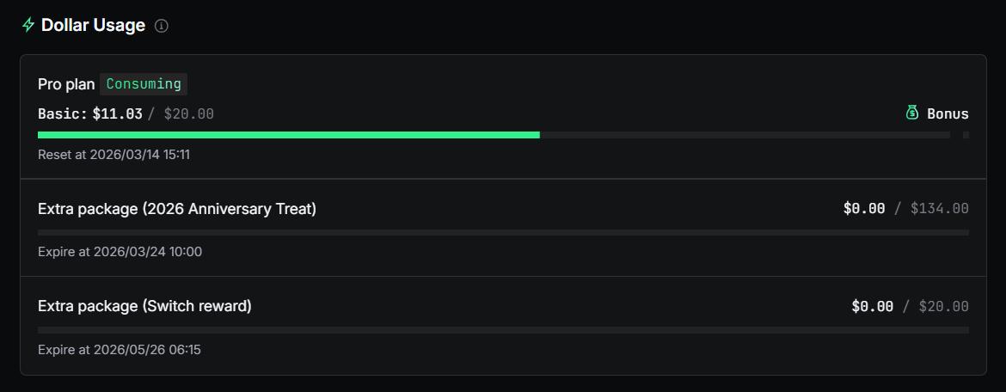Click the $0.00 / $134.00 balance
This screenshot has width=1006, height=392.
click(x=905, y=209)
